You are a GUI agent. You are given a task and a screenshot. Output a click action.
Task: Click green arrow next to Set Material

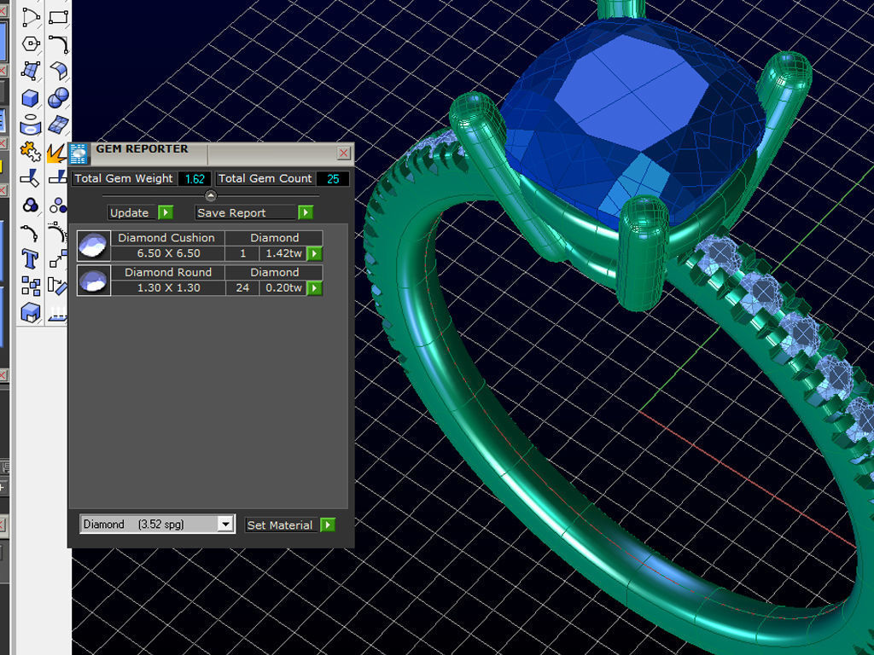point(328,525)
